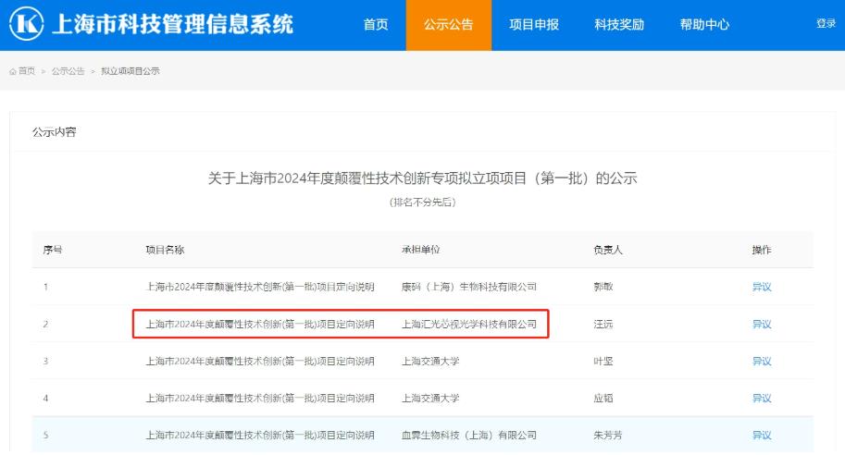Click 康码（上海）生物科技有限公司 cell
The height and width of the screenshot is (455, 845).
(469, 287)
